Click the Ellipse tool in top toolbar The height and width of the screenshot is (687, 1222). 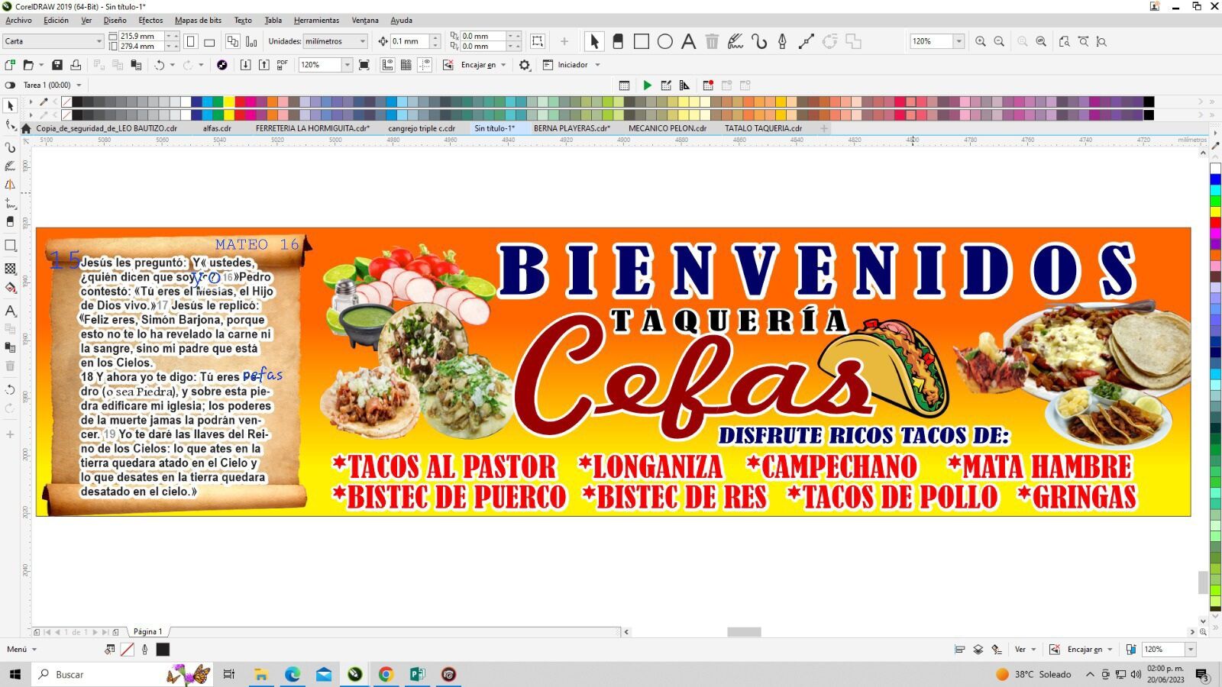(665, 41)
